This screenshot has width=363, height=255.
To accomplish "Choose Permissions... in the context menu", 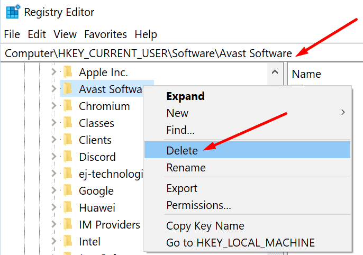I will (247, 205).
